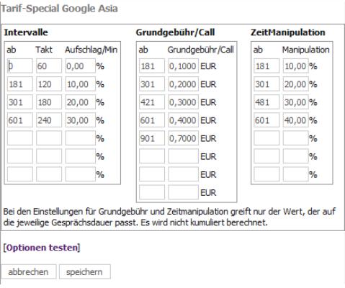Image resolution: width=345 pixels, height=288 pixels.
Task: Click the abbrechen button
Action: (29, 271)
